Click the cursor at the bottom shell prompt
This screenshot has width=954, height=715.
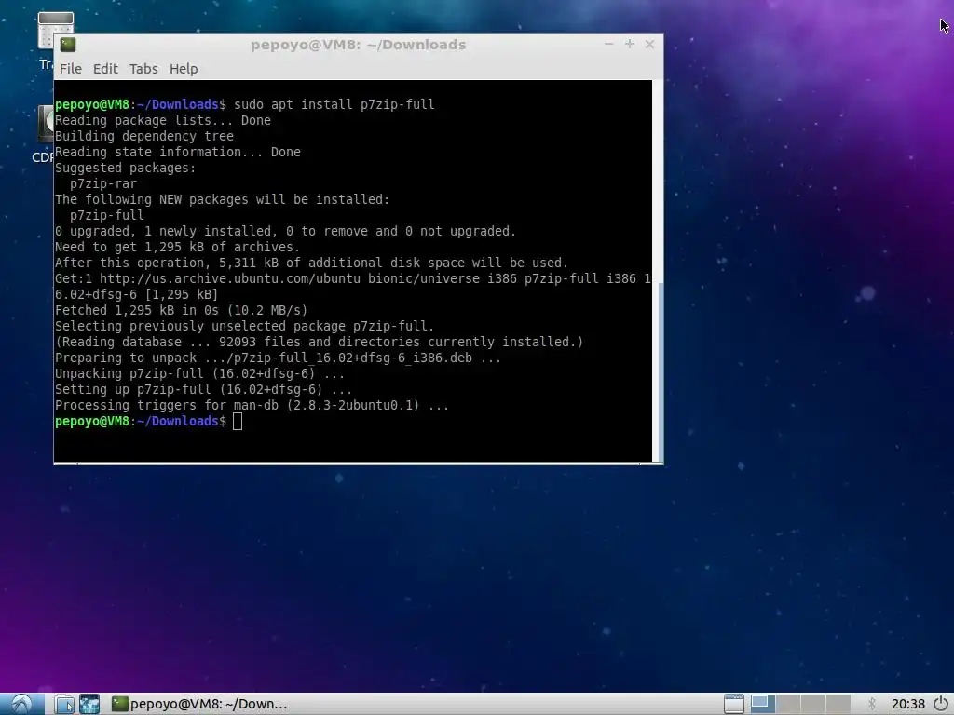(x=238, y=422)
